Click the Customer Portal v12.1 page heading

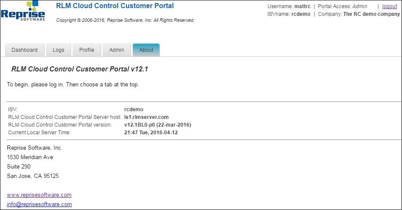click(80, 69)
